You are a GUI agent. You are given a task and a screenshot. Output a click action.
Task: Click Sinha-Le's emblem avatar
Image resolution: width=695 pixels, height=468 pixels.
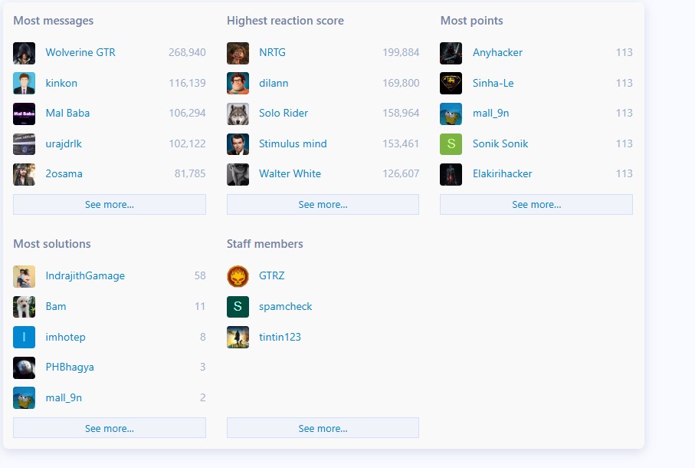[451, 84]
